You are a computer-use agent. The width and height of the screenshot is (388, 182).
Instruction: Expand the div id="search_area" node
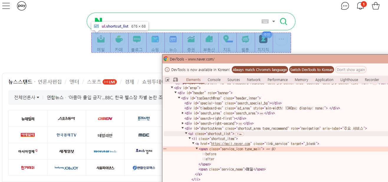(183, 113)
